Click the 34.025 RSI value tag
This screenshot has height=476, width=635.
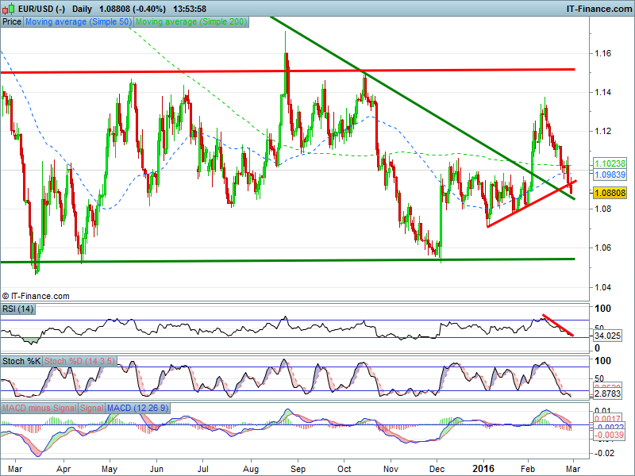point(607,336)
